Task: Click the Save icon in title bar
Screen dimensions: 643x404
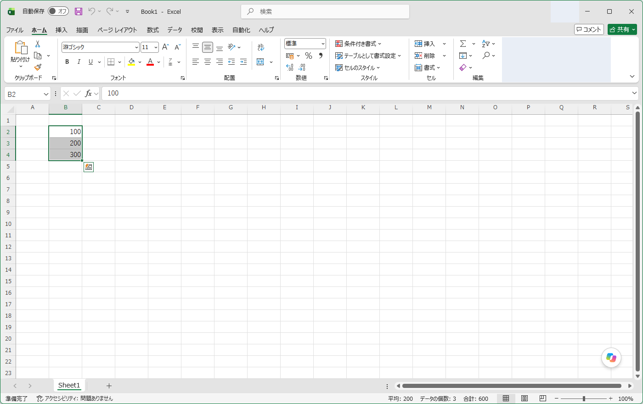Action: click(79, 11)
